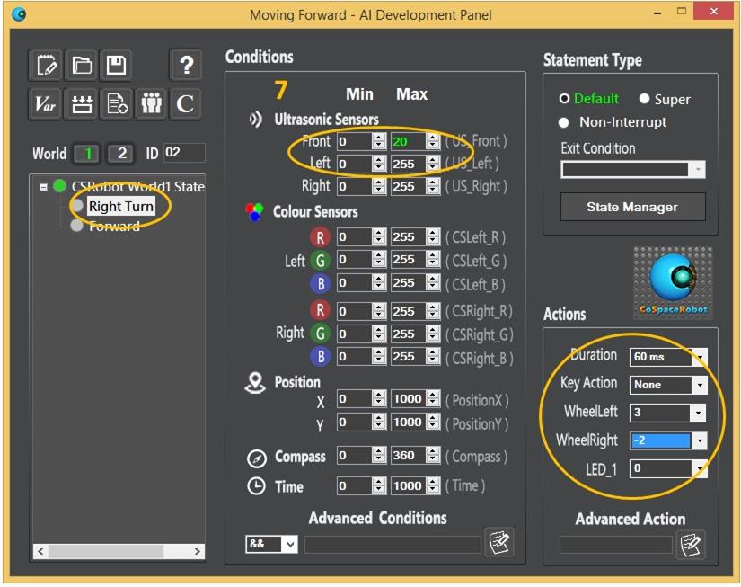Click the New file notepad icon
The height and width of the screenshot is (587, 741).
(46, 66)
